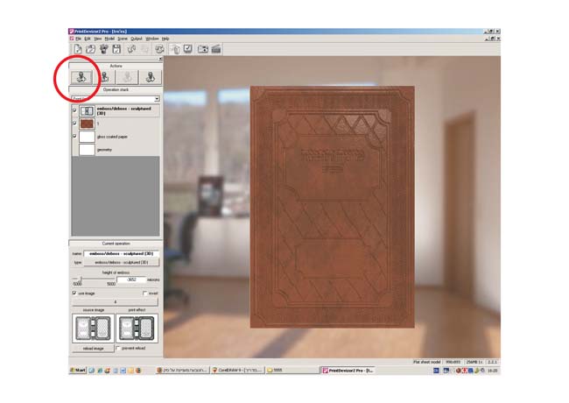Click the save disk toolbar icon
Image resolution: width=569 pixels, height=403 pixels.
click(116, 49)
